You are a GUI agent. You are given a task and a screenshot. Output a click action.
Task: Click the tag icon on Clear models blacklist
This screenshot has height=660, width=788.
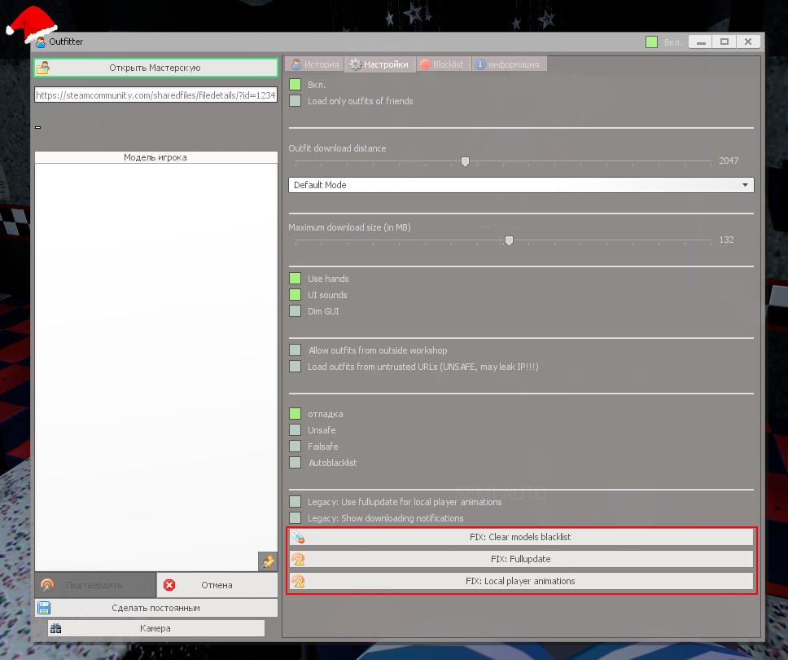click(x=298, y=537)
